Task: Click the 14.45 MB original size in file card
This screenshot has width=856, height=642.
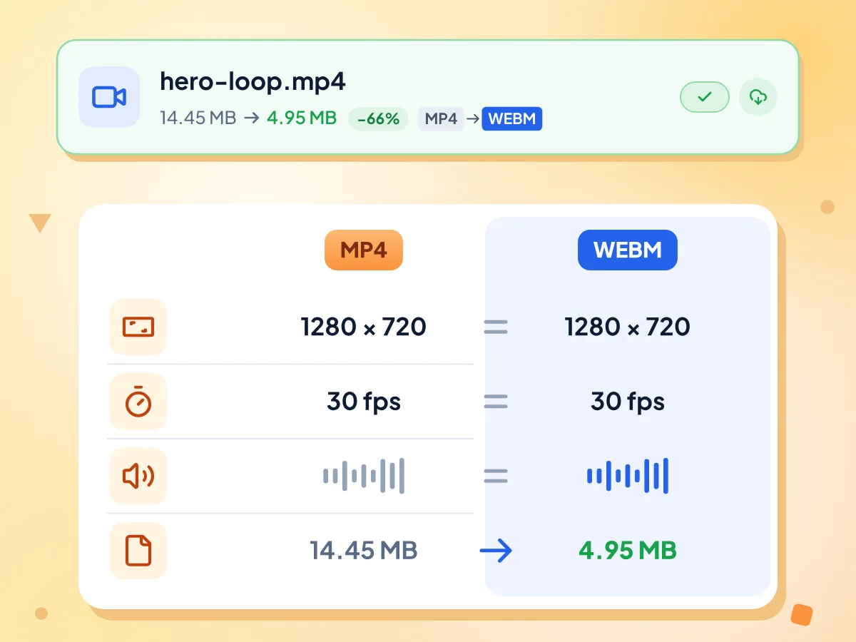Action: click(198, 118)
